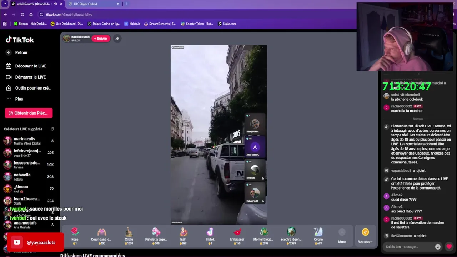Follow nabilbiloutchi with Suivre button
Image resolution: width=457 pixels, height=257 pixels.
[x=100, y=39]
